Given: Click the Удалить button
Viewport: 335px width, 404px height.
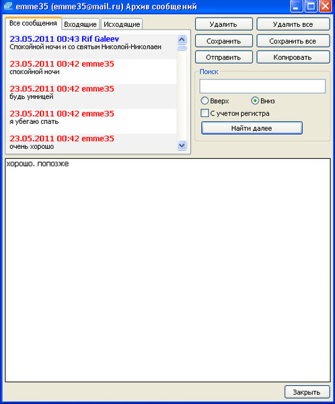Looking at the screenshot, I should [x=224, y=24].
